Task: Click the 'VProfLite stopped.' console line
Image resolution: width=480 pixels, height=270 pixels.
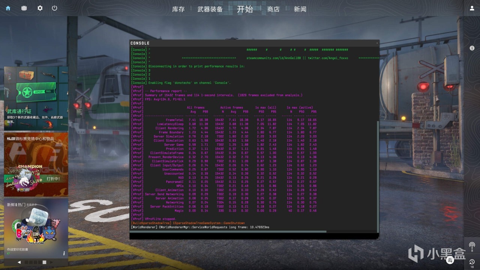Action: click(x=154, y=219)
